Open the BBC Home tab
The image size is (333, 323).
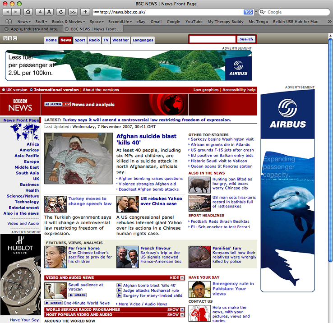point(51,40)
